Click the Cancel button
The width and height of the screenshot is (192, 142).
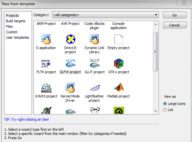click(x=175, y=25)
